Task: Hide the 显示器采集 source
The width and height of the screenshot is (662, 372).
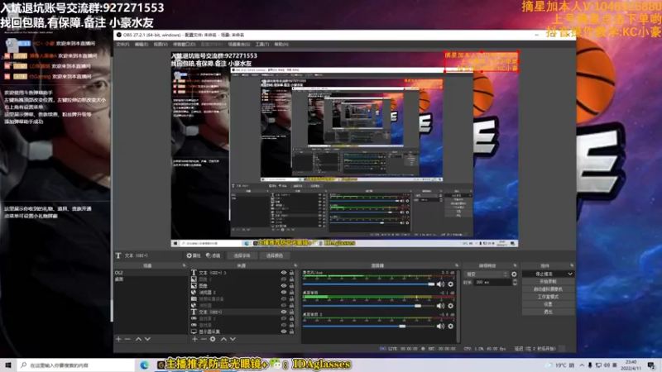Action: [284, 331]
